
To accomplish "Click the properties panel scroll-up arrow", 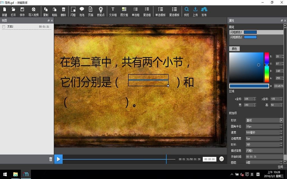I will pos(285,26).
